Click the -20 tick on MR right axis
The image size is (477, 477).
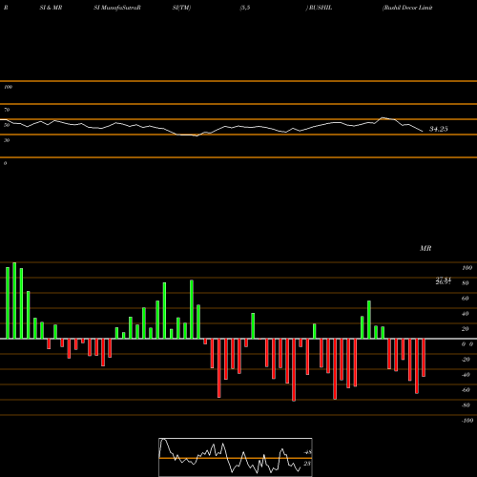[x=466, y=360]
